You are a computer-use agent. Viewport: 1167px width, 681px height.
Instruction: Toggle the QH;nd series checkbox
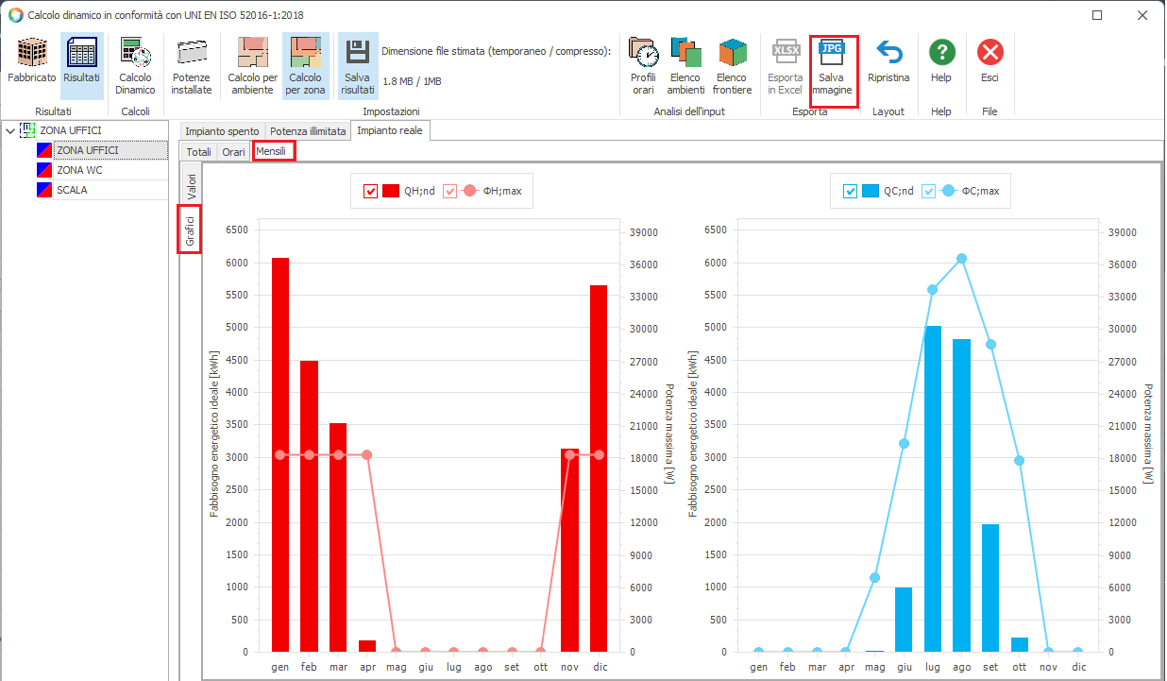point(371,192)
